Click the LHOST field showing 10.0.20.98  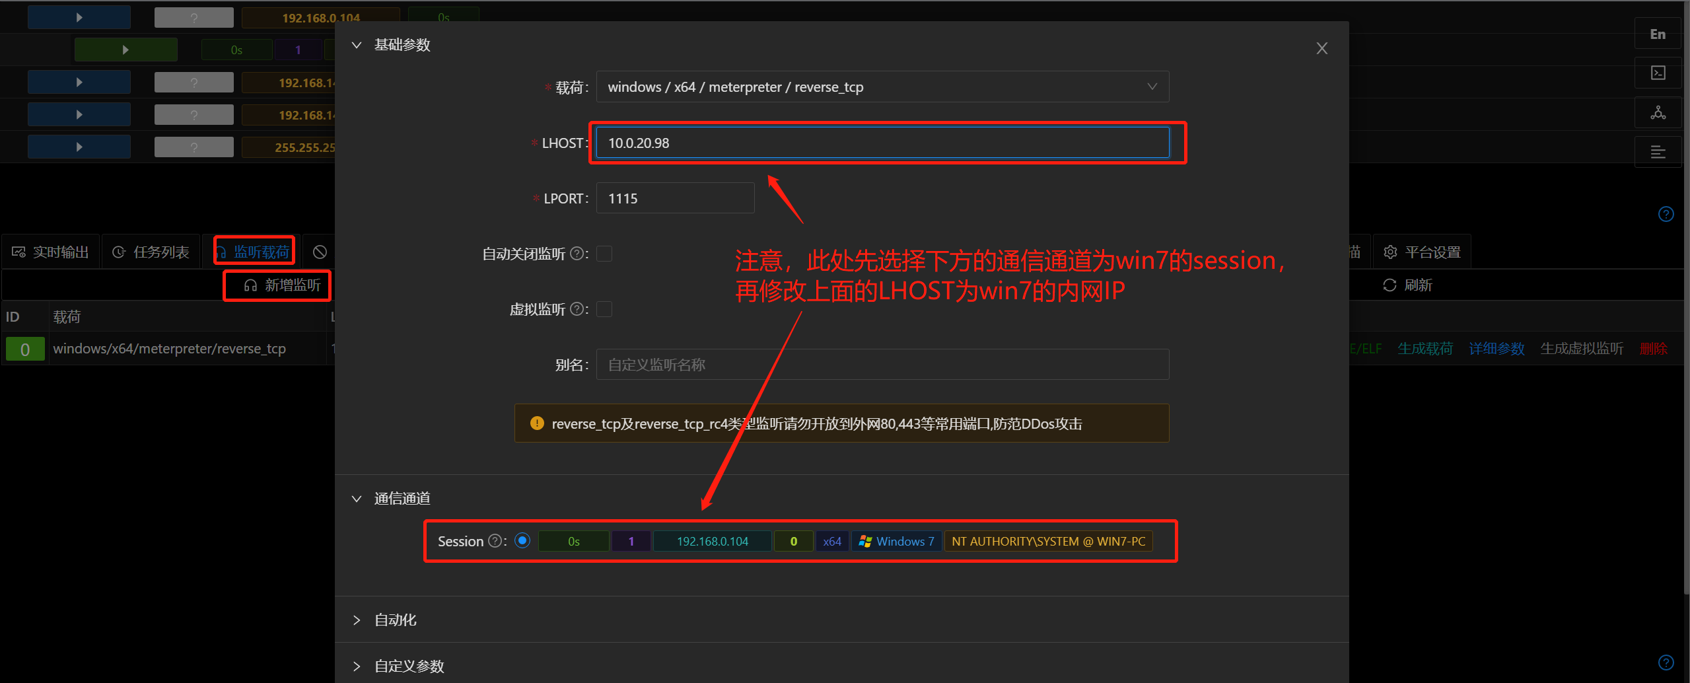tap(882, 143)
